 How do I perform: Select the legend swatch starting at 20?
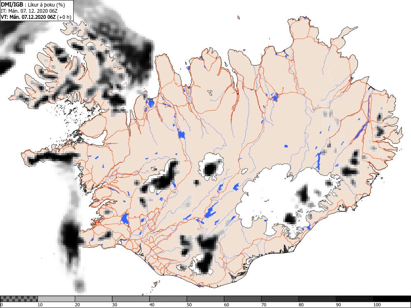click(x=94, y=299)
